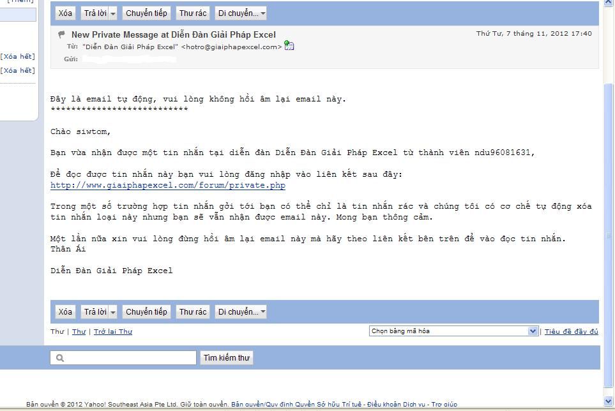Viewport: 615px width, 411px height.
Task: Open the Chọn bảng mã hóa combo box
Action: pyautogui.click(x=453, y=331)
